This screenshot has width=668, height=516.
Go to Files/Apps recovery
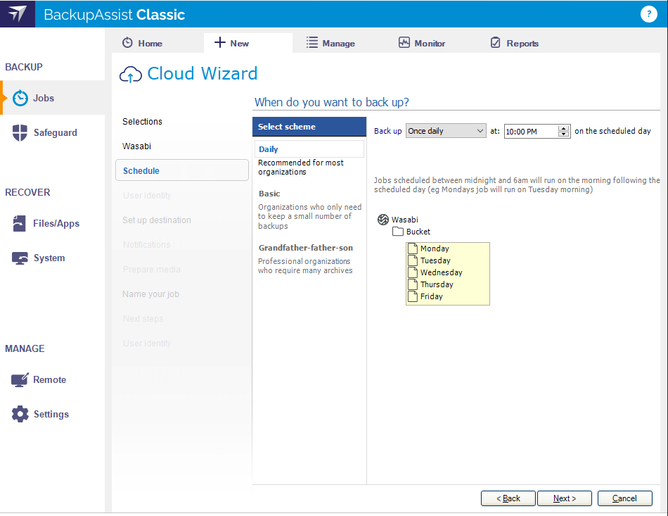(x=55, y=224)
